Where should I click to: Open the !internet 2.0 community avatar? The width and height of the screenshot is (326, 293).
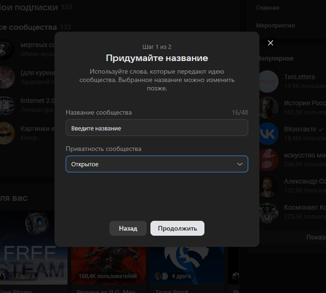tap(6, 103)
